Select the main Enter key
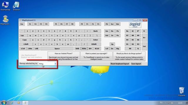 coord(95,40)
